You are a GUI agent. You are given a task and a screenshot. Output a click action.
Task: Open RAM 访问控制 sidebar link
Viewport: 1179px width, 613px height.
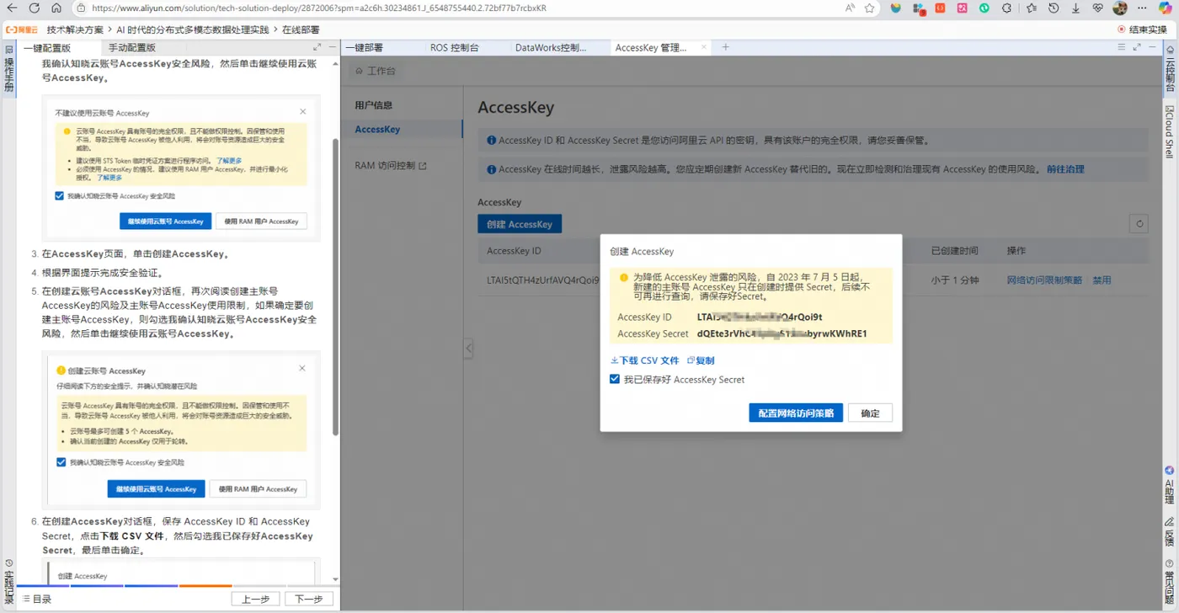391,166
